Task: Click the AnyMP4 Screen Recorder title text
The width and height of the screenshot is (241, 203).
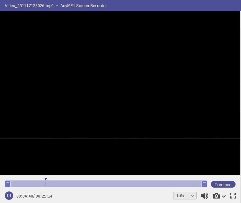Action: [84, 5]
